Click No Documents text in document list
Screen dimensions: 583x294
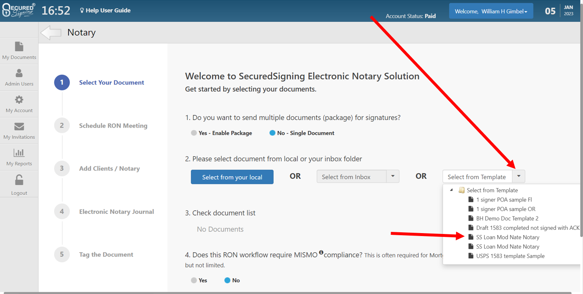pos(220,229)
